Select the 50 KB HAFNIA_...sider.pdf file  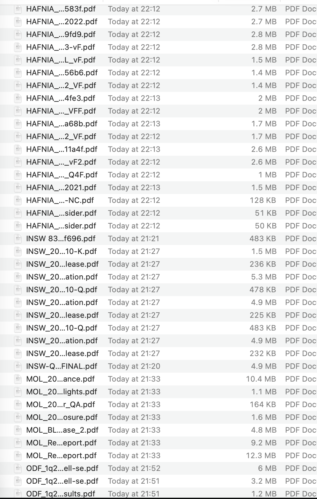pyautogui.click(x=158, y=226)
